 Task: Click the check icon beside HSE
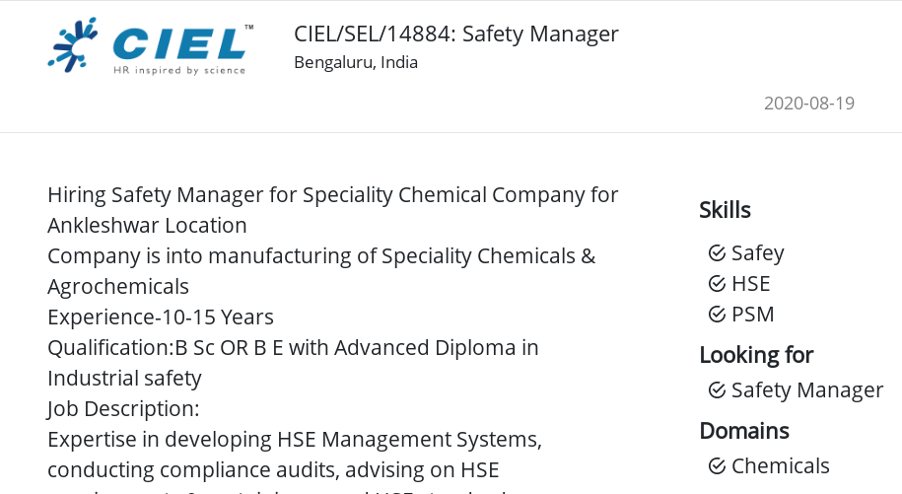click(x=717, y=284)
